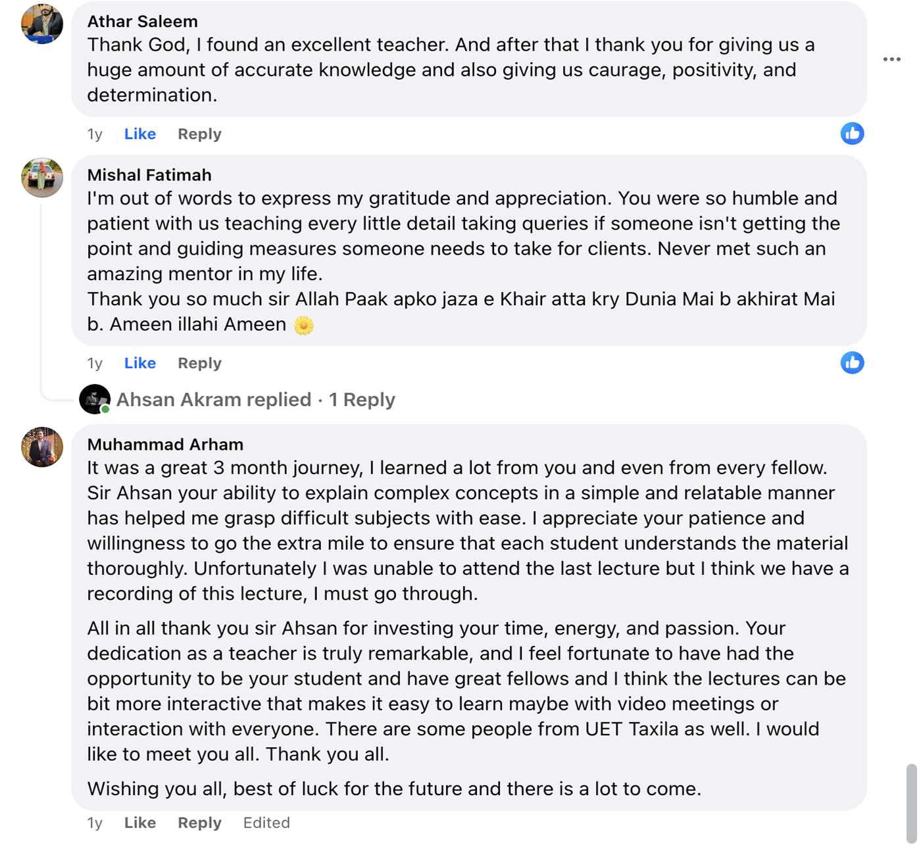This screenshot has height=855, width=921.
Task: Open Athar Saleem's profile picture
Action: [42, 24]
